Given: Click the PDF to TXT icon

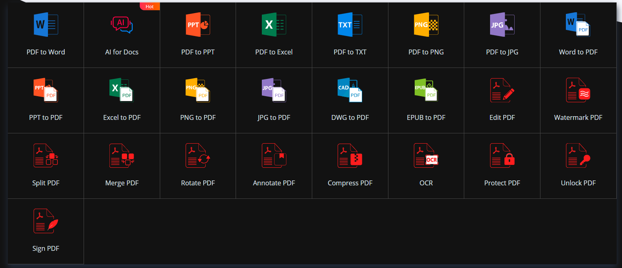Looking at the screenshot, I should tap(350, 25).
